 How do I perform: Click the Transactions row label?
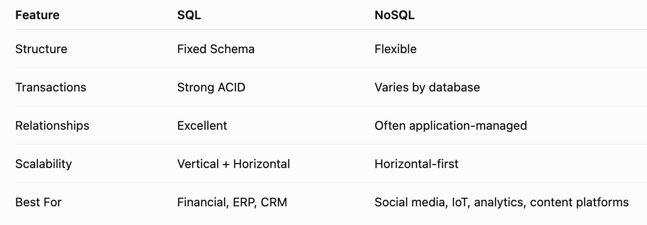click(x=51, y=87)
